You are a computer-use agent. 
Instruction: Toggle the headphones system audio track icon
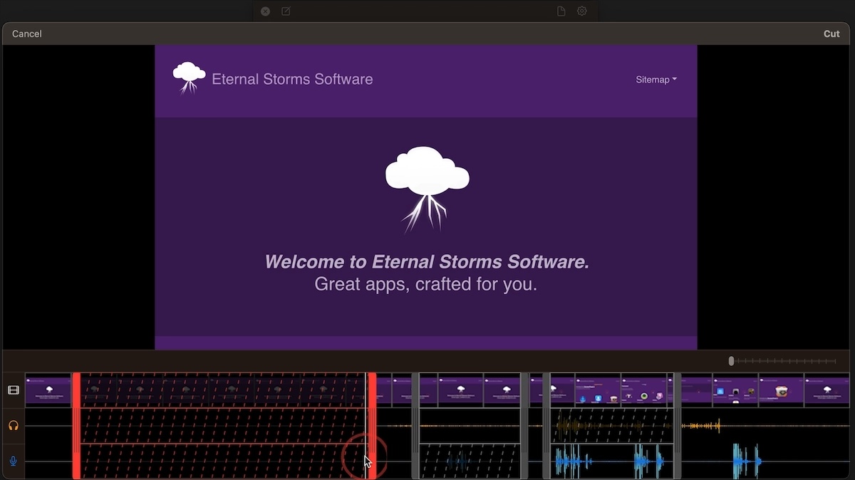click(x=14, y=426)
